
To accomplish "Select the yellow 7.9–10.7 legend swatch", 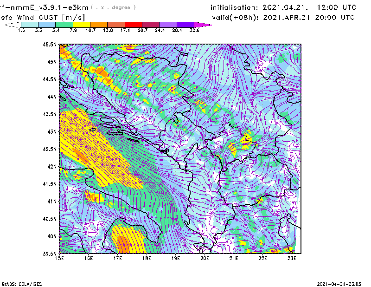I will pos(82,25).
